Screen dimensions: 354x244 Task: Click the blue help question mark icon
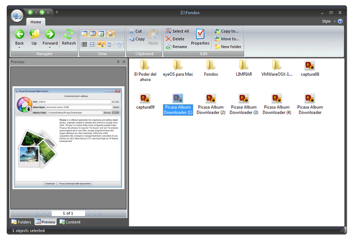[x=340, y=21]
